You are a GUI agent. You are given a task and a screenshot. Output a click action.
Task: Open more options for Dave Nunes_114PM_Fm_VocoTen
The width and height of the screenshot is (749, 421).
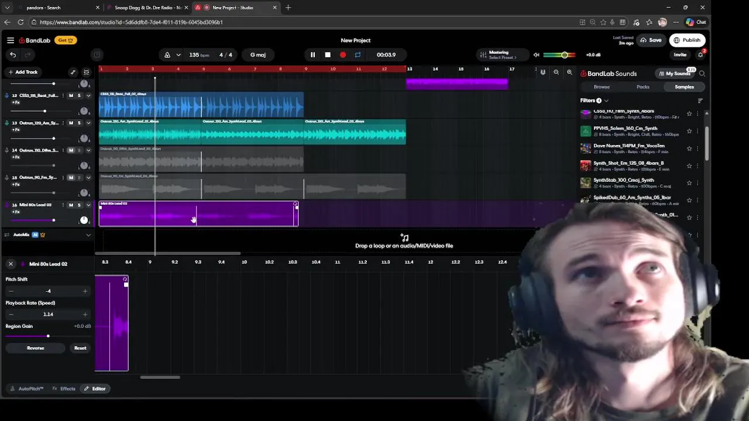[698, 149]
